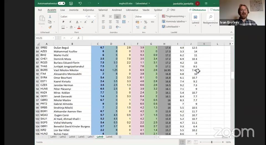This screenshot has width=266, height=145.
Task: Click zoom in plus button
Action: pos(223,142)
